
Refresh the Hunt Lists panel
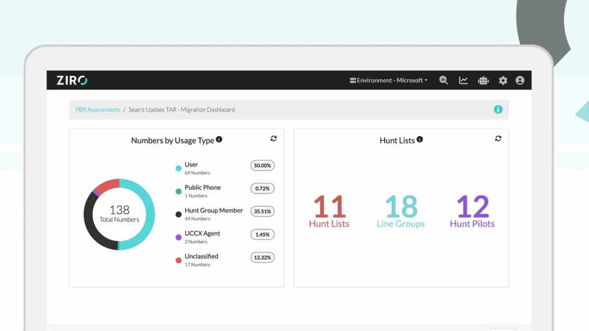click(498, 138)
